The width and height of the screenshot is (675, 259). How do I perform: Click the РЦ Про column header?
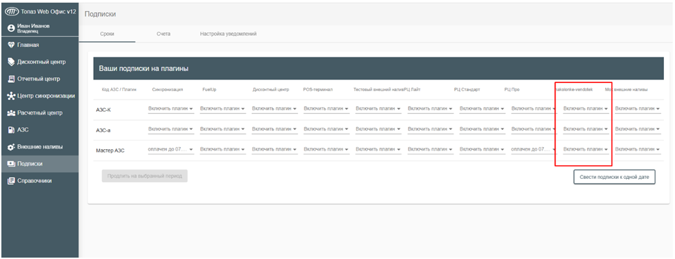click(x=512, y=90)
